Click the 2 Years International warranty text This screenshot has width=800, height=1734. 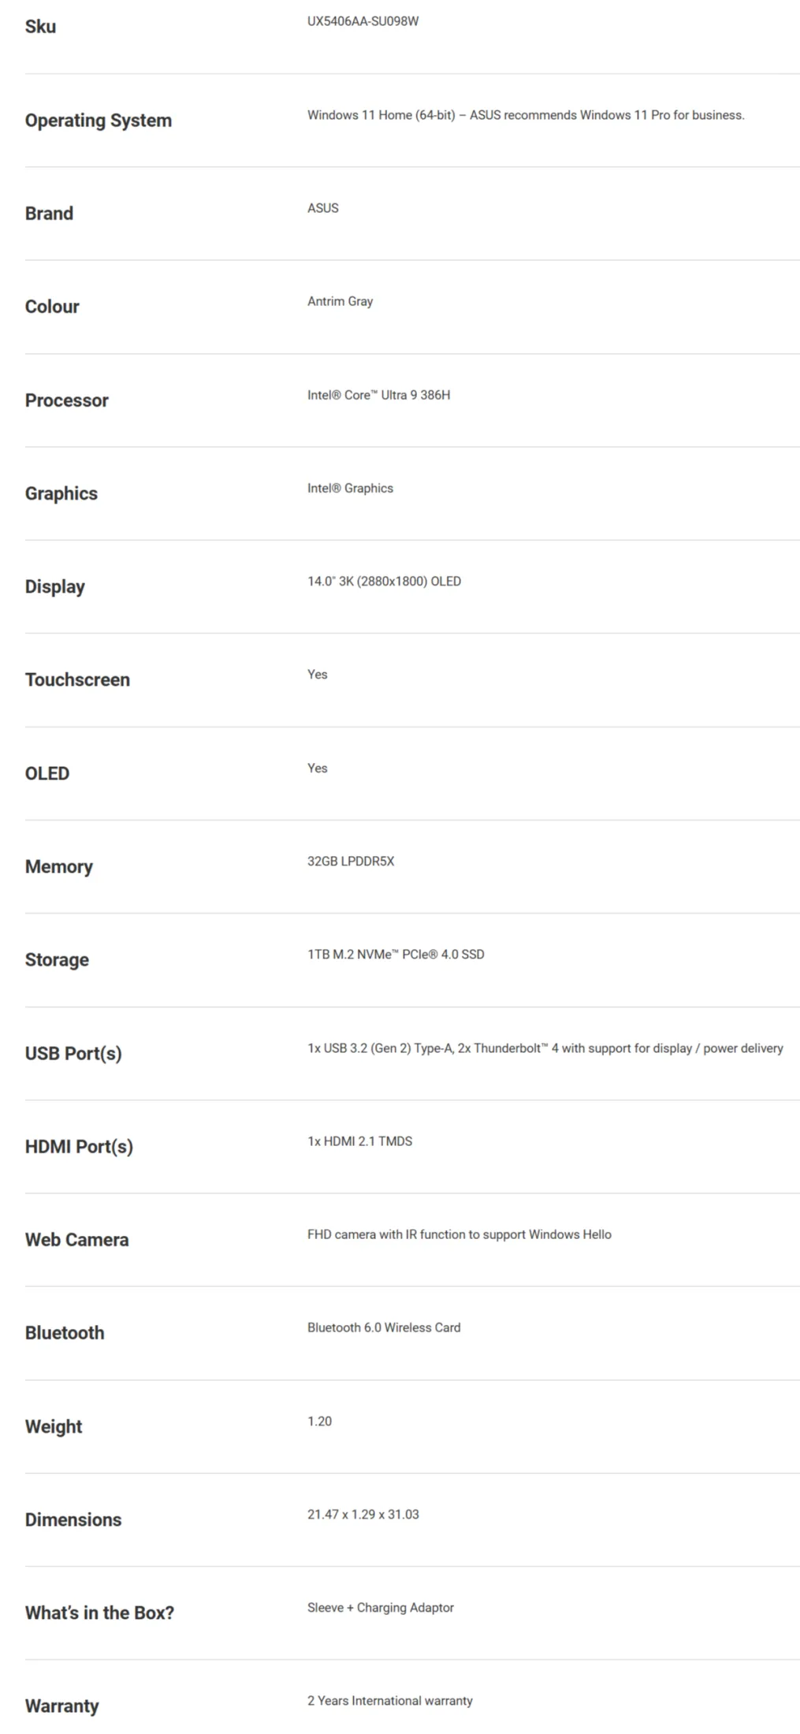pyautogui.click(x=389, y=1700)
